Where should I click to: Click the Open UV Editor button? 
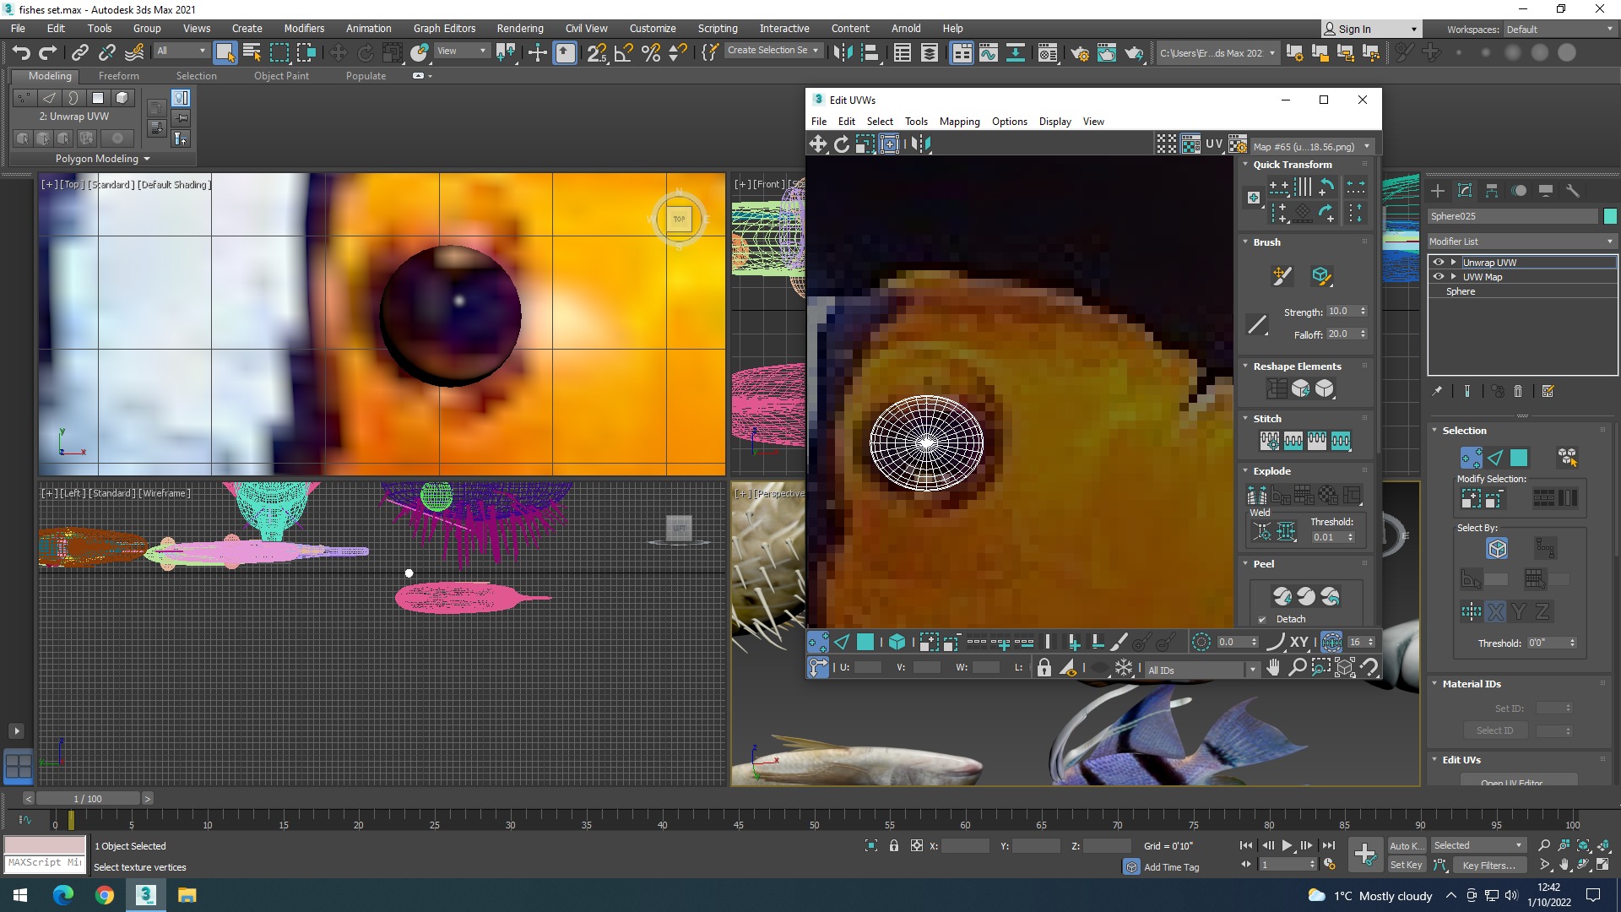[x=1519, y=781]
